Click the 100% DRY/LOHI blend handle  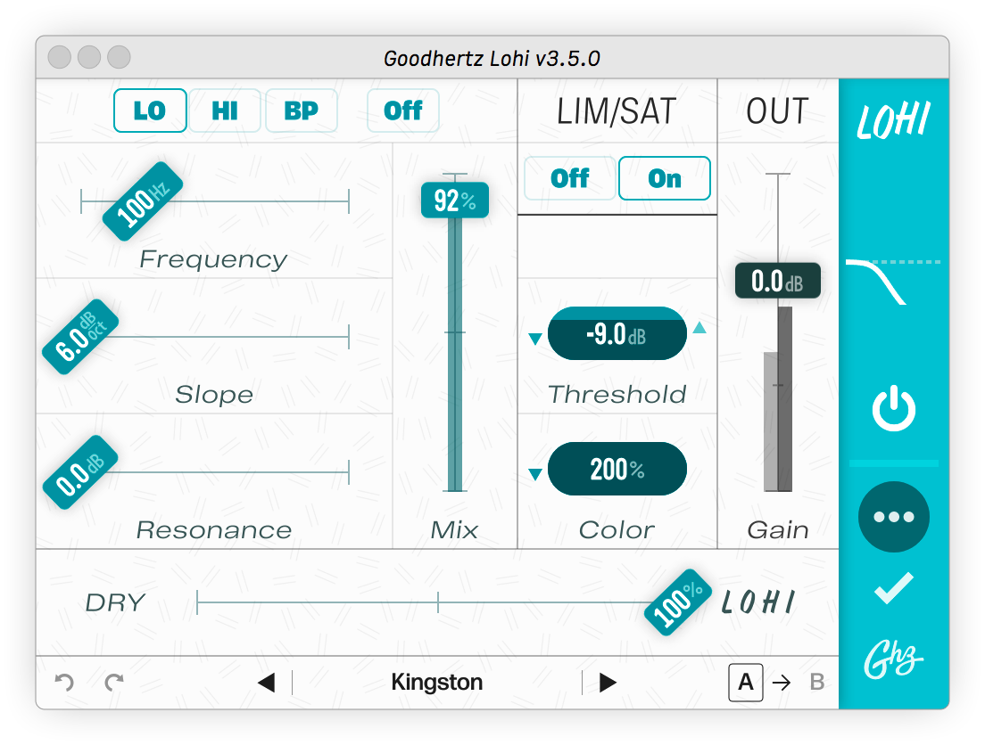click(x=678, y=602)
